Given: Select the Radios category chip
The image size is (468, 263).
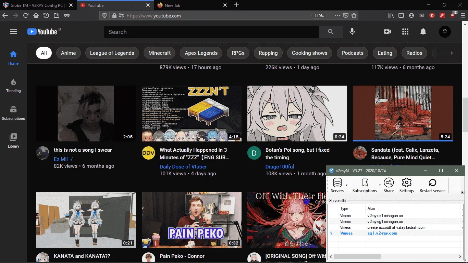Looking at the screenshot, I should click(414, 53).
